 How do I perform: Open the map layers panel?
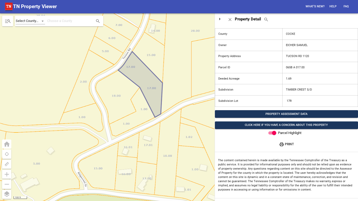coord(7,194)
